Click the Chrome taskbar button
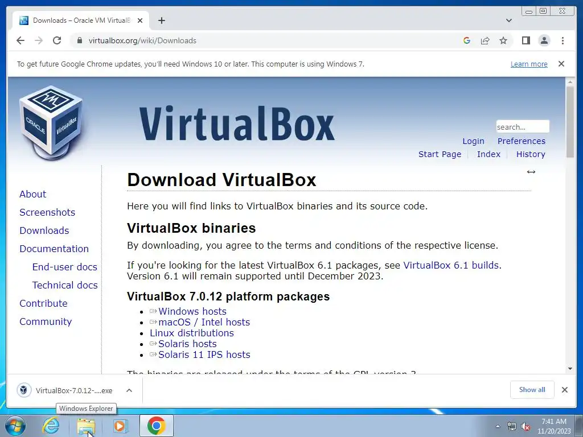This screenshot has width=583, height=437. 156,426
